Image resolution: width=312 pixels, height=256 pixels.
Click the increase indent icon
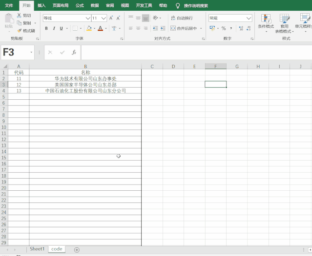tap(163, 28)
